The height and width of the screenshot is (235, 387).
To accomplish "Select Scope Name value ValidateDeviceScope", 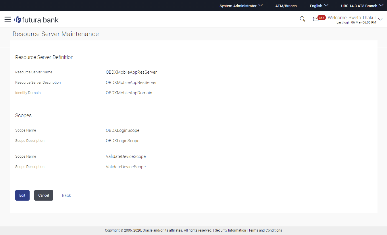I will pos(126,156).
